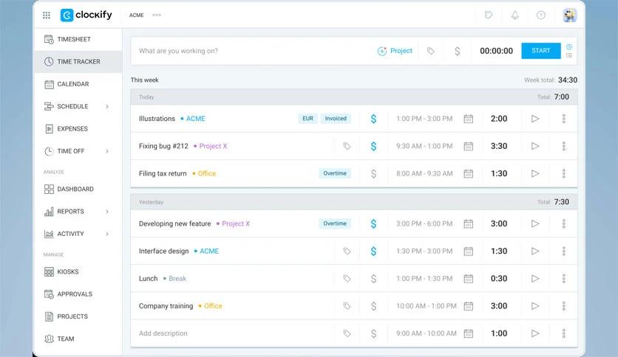The width and height of the screenshot is (618, 357).
Task: Open date picker for Lunch entry
Action: click(468, 279)
